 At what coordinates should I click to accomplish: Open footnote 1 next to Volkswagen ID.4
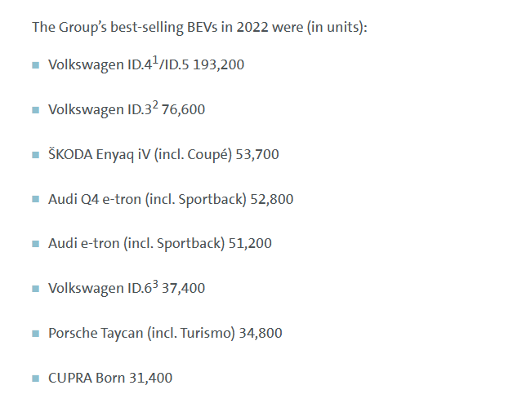(155, 60)
